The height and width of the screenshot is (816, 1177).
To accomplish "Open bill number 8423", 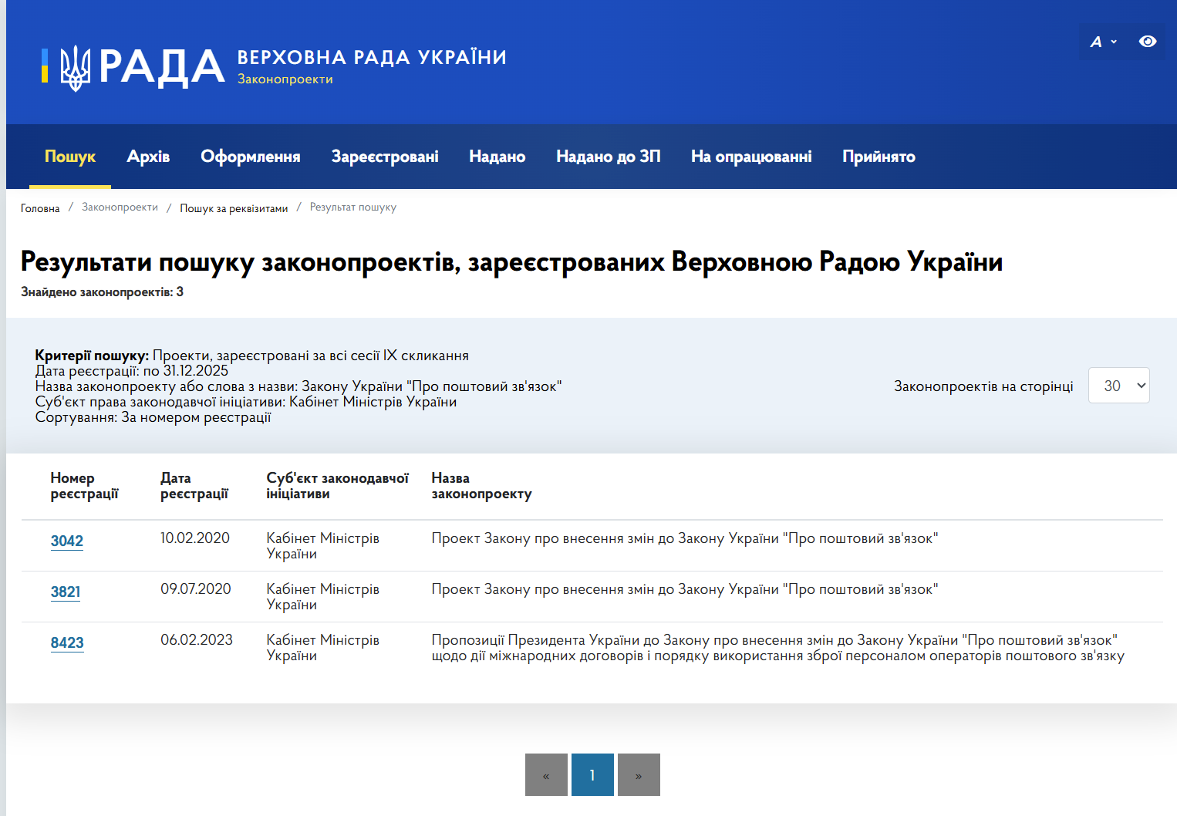I will coord(67,642).
